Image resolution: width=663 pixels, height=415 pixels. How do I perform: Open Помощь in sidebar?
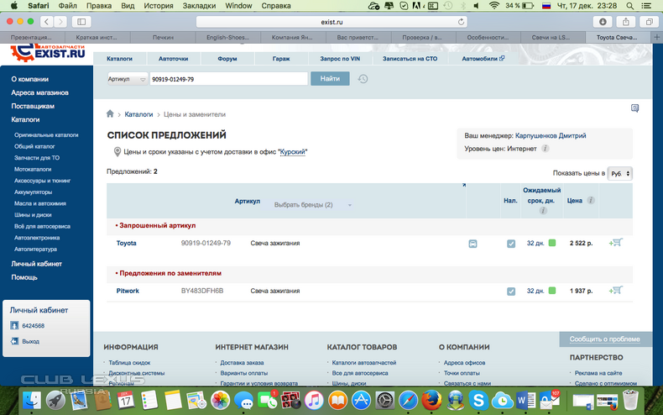coord(24,277)
